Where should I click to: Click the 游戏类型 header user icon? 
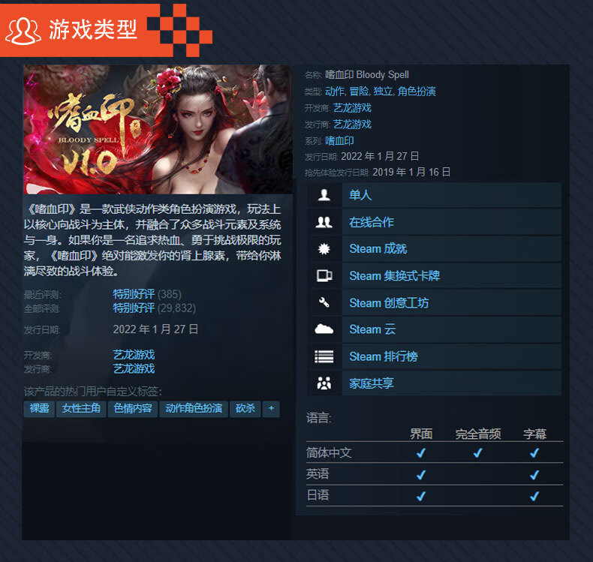[23, 31]
